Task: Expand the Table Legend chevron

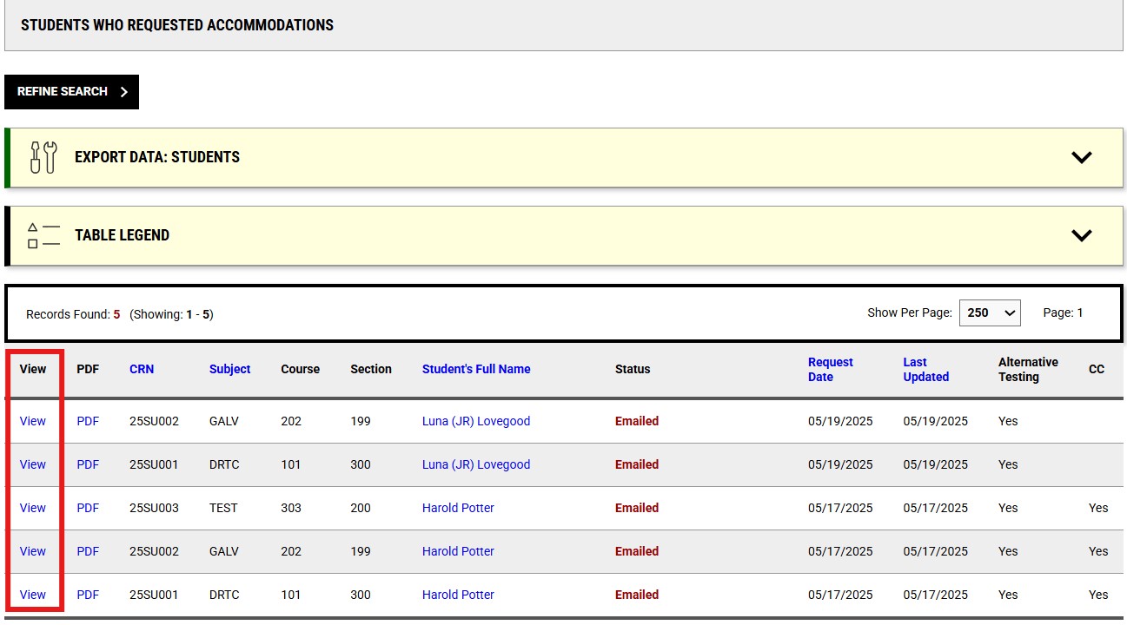Action: click(x=1081, y=235)
